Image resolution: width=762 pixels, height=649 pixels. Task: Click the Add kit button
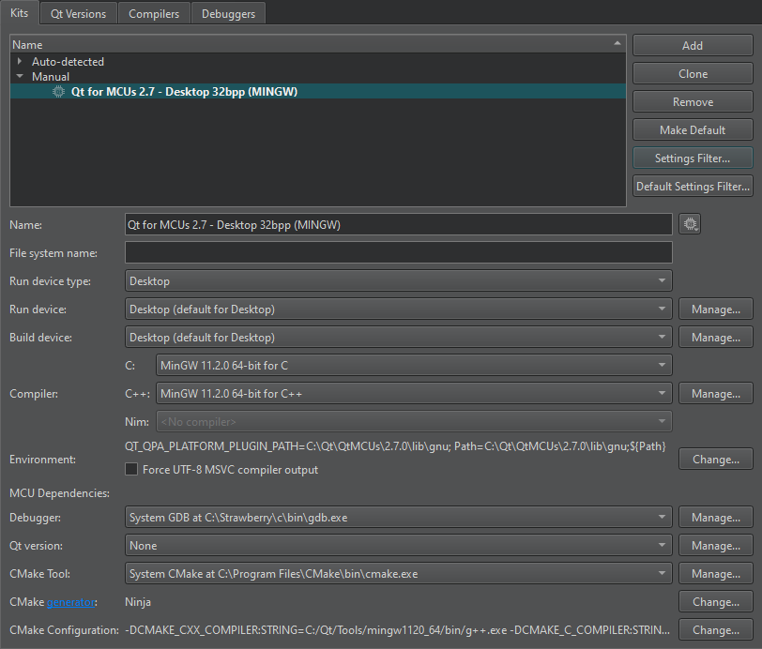[x=693, y=46]
